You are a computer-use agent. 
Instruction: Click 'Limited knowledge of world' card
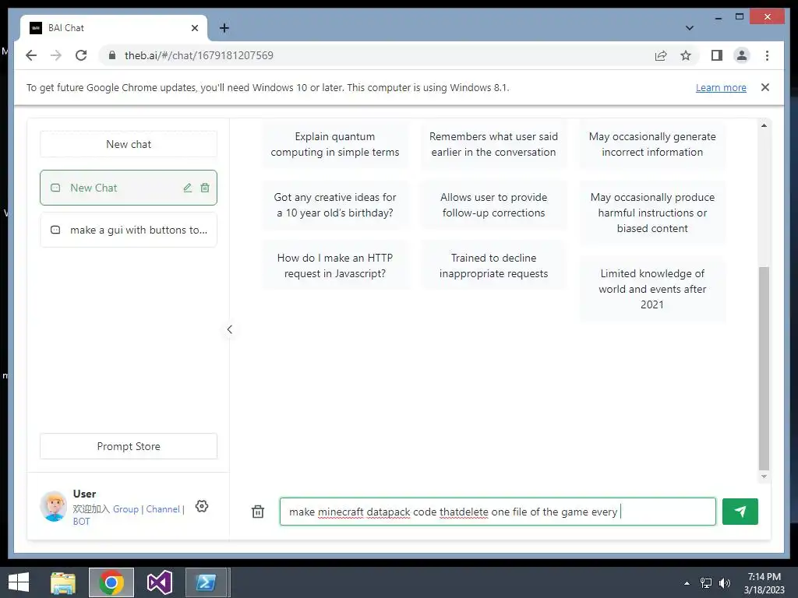652,289
